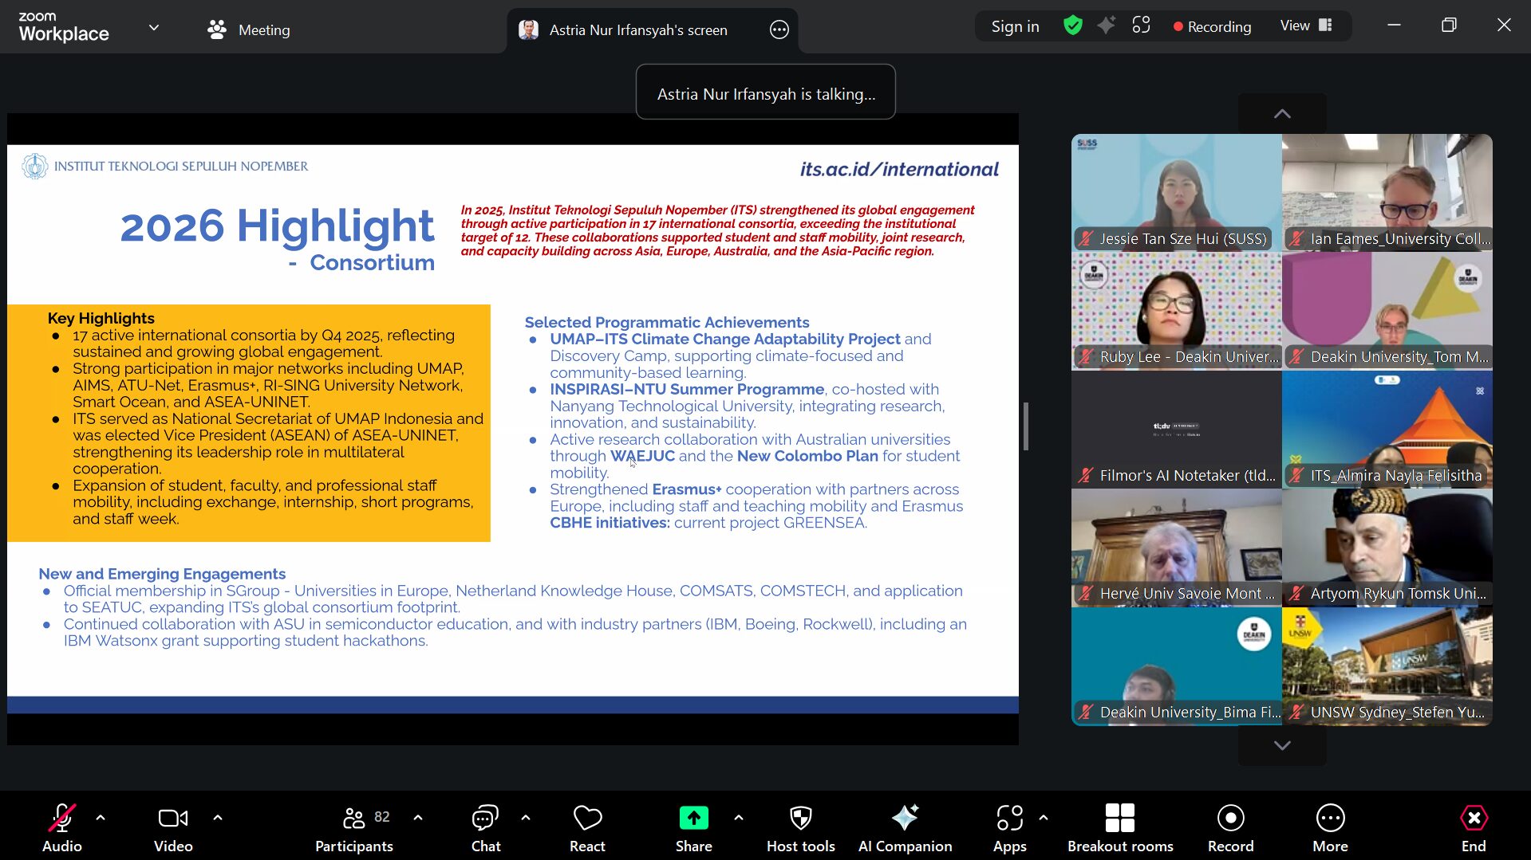Click End to leave meeting
This screenshot has height=860, width=1531.
coord(1473,827)
